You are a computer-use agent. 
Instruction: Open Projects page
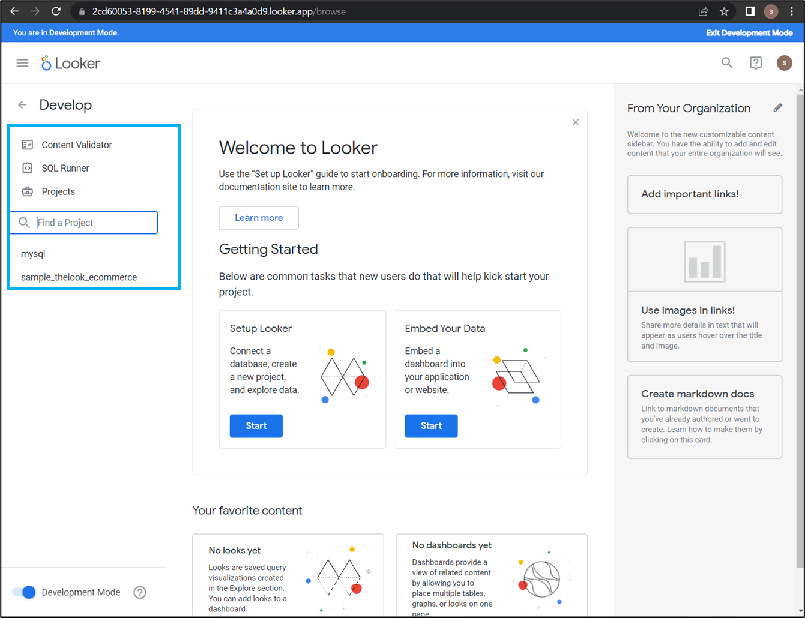tap(58, 192)
